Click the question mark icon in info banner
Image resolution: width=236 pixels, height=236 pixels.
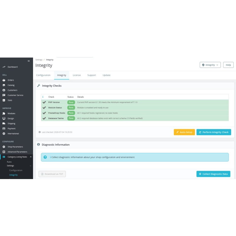(x=45, y=157)
